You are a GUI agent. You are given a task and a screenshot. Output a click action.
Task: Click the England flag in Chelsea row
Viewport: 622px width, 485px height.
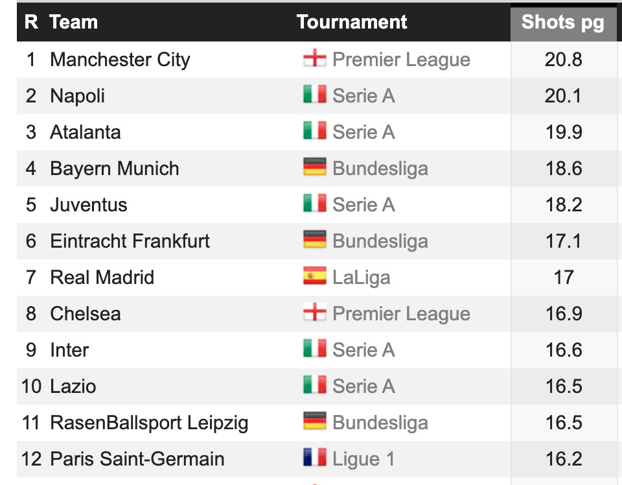coord(314,314)
